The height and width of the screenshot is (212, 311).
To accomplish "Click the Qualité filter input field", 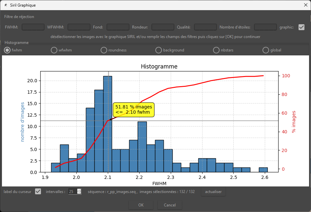I will (x=205, y=27).
